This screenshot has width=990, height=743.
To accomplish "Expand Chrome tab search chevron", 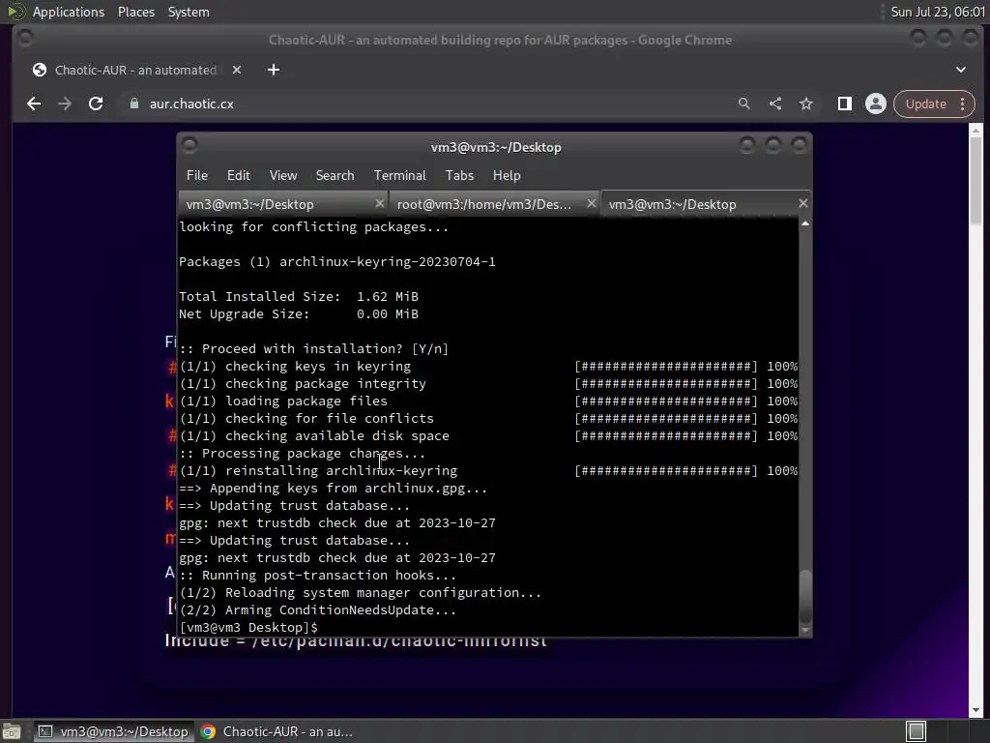I will click(961, 70).
